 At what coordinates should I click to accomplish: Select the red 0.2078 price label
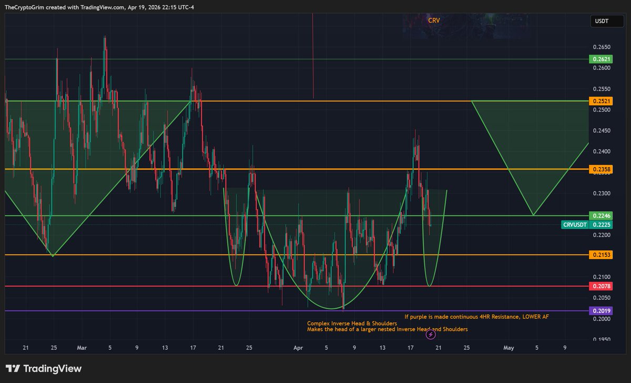point(601,286)
